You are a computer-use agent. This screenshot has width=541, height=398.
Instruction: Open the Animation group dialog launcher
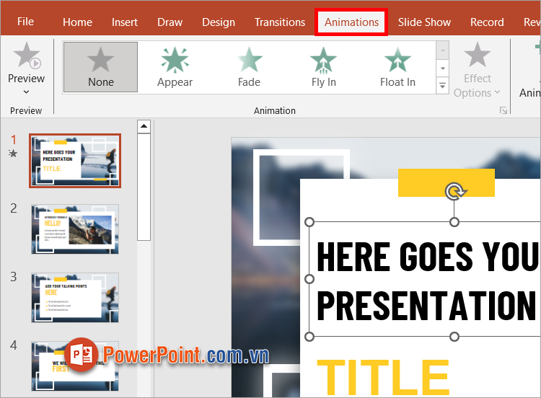pyautogui.click(x=503, y=110)
